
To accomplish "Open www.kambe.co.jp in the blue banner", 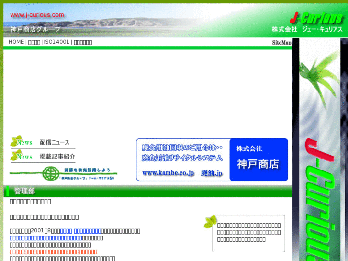I will tap(168, 173).
